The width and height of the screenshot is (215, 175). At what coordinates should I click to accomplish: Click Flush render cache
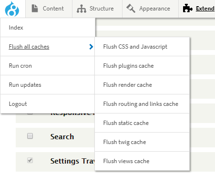(142, 85)
